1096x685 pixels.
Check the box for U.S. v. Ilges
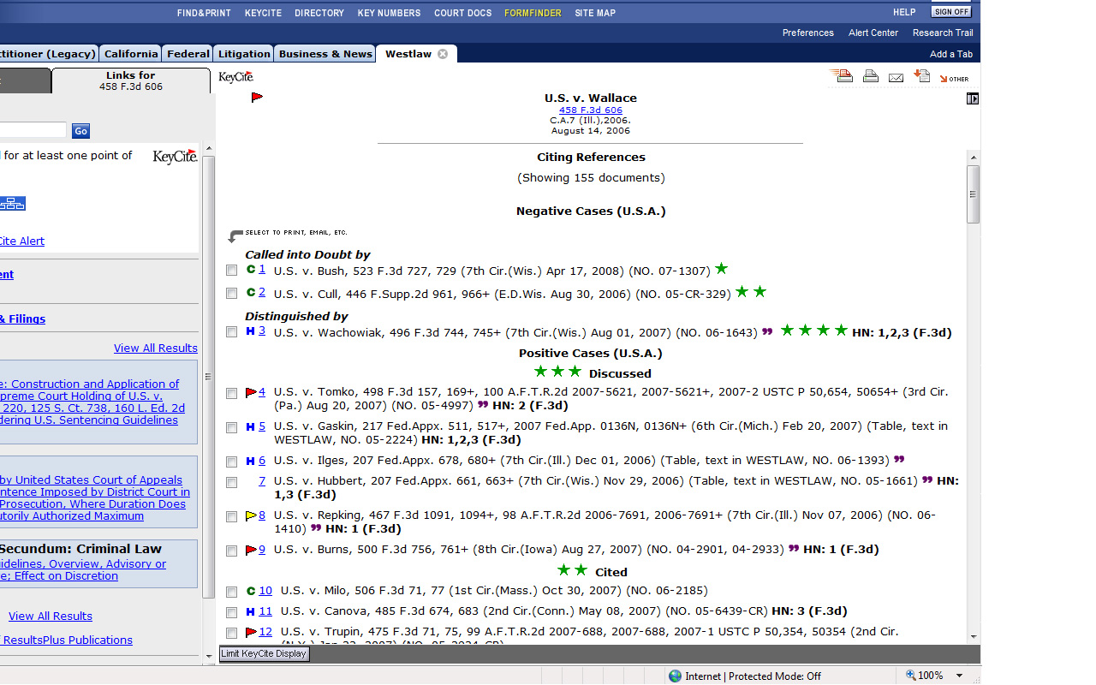coord(231,462)
